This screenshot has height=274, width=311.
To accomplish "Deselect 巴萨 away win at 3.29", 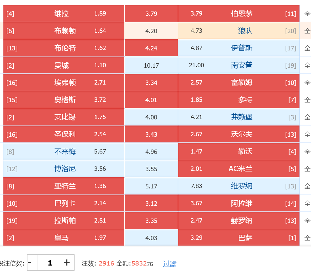I will 239,237.
